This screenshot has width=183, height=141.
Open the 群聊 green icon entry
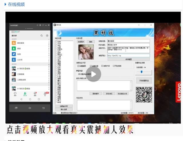(x=14, y=48)
